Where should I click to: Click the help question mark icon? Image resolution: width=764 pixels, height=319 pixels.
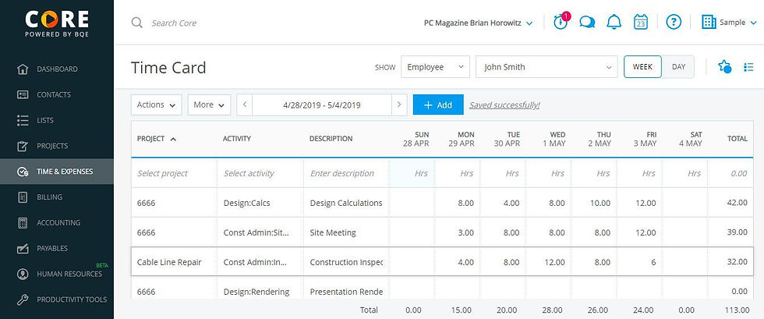674,23
